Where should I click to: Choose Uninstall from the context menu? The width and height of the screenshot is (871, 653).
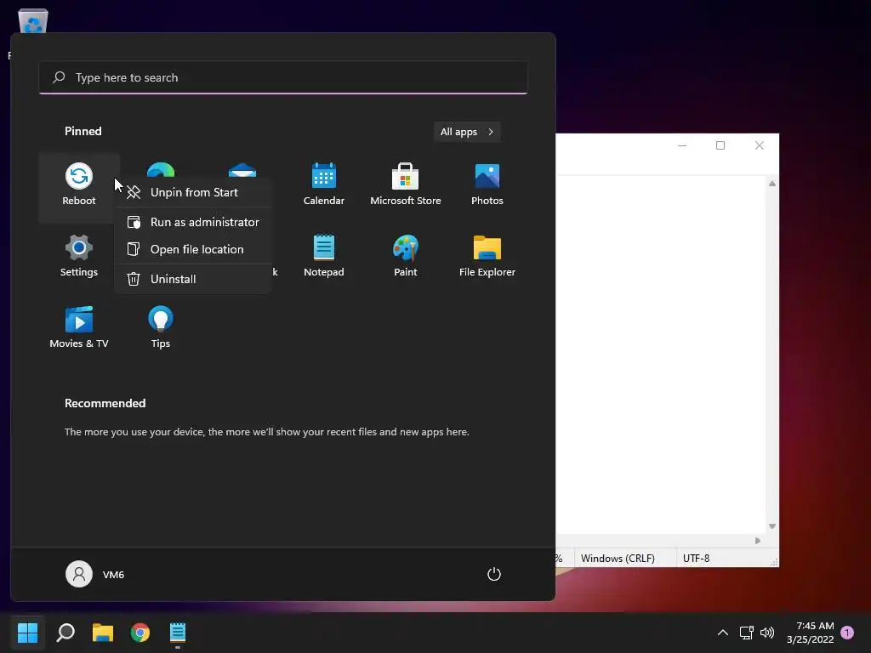point(193,279)
